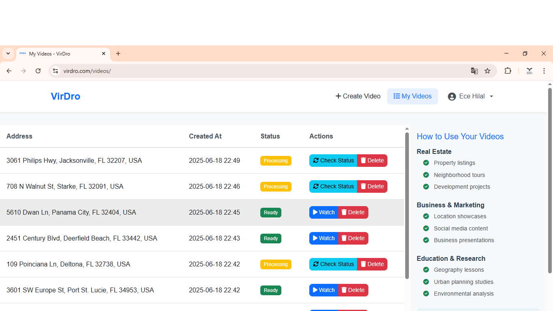
Task: Click the Processing badge for 708 N Walnut St
Action: 276,187
